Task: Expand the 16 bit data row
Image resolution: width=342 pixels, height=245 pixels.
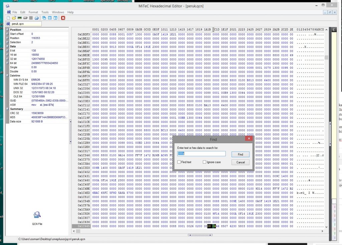Action: 7,55
